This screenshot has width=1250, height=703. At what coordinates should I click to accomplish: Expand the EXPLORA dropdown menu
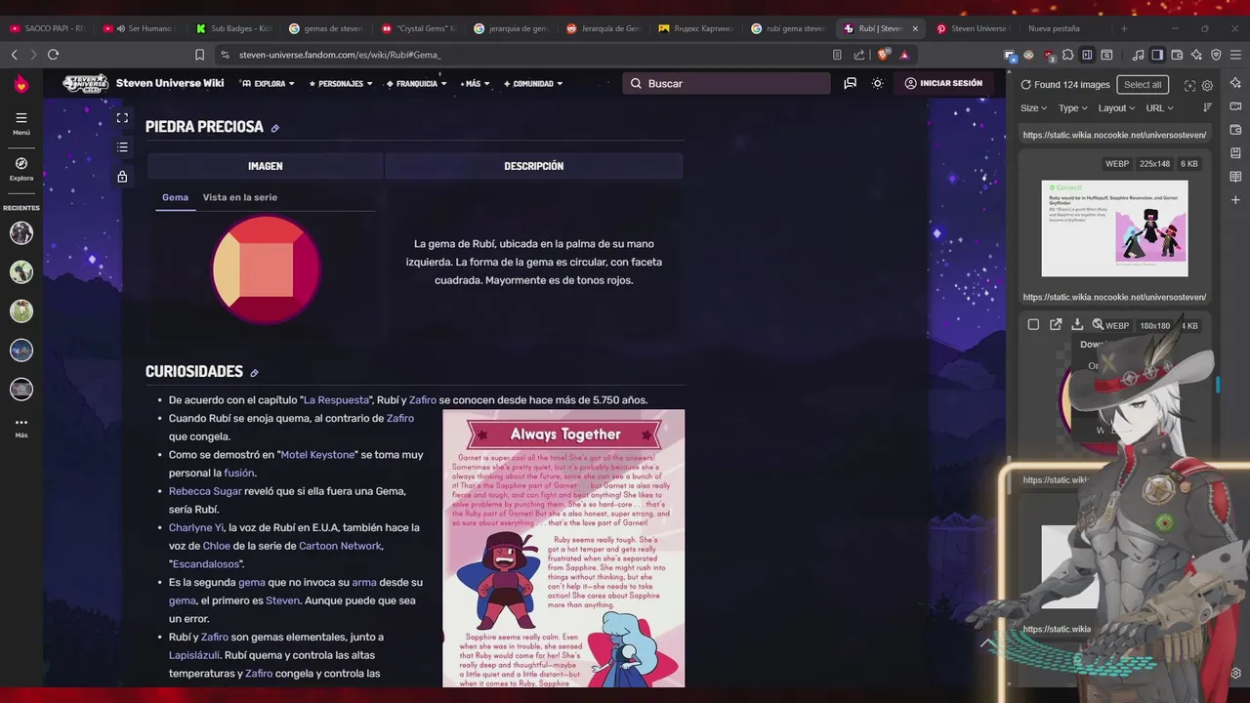point(268,84)
